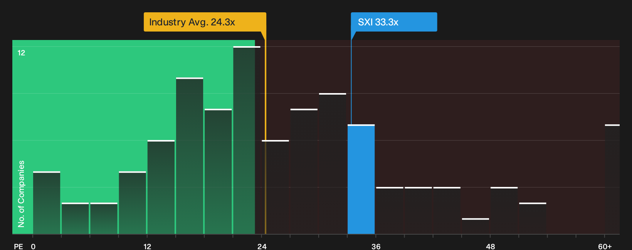Select the bar for PE 6 to 9
The image size is (632, 250).
[x=104, y=218]
